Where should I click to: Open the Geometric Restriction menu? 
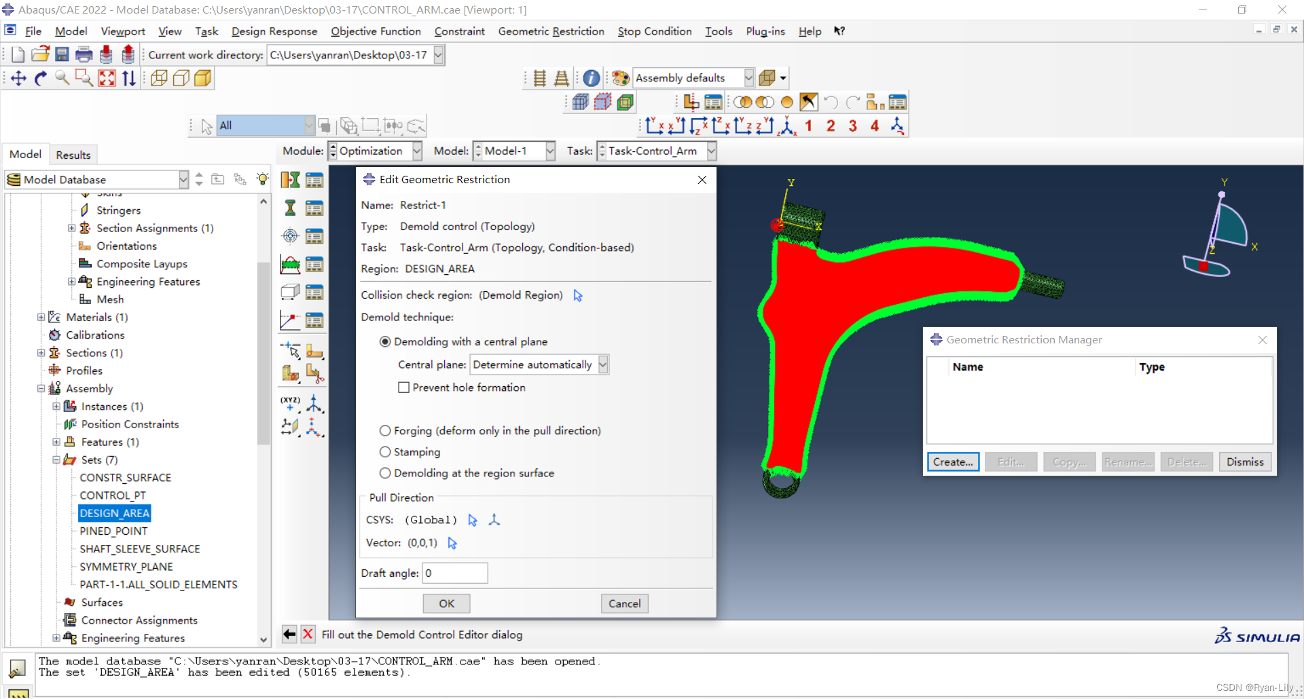click(551, 31)
